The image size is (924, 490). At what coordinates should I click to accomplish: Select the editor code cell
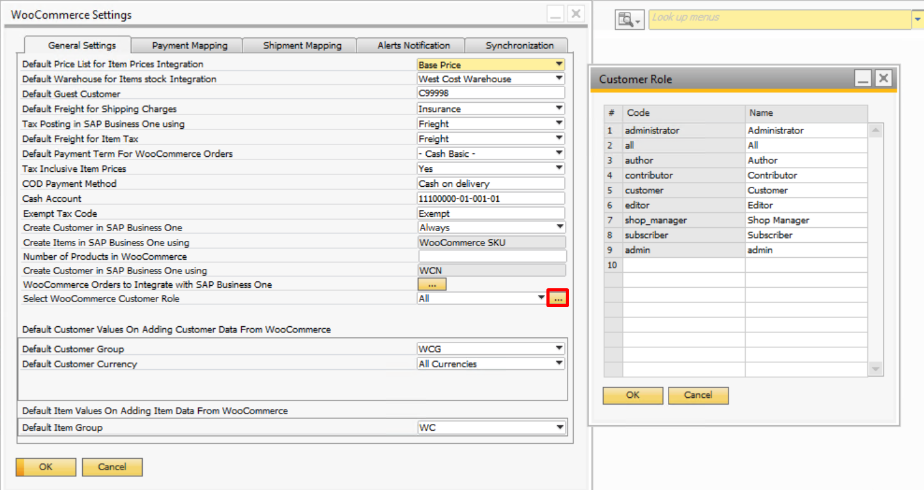point(683,205)
